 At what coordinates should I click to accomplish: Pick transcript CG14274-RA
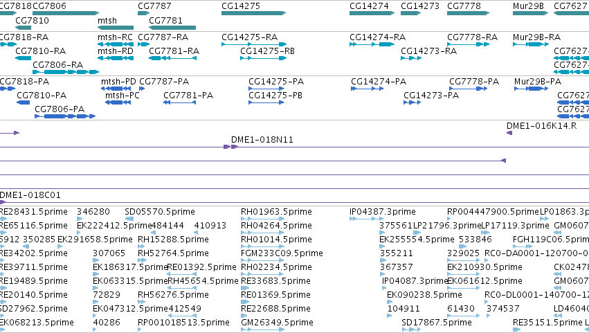click(x=372, y=44)
